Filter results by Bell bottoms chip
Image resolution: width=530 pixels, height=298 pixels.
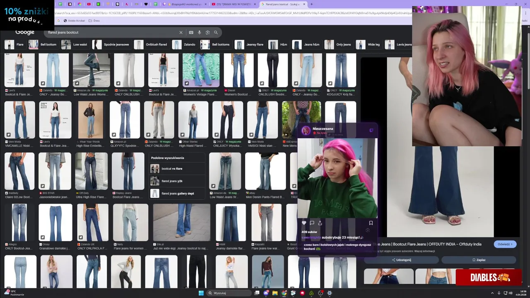215,44
